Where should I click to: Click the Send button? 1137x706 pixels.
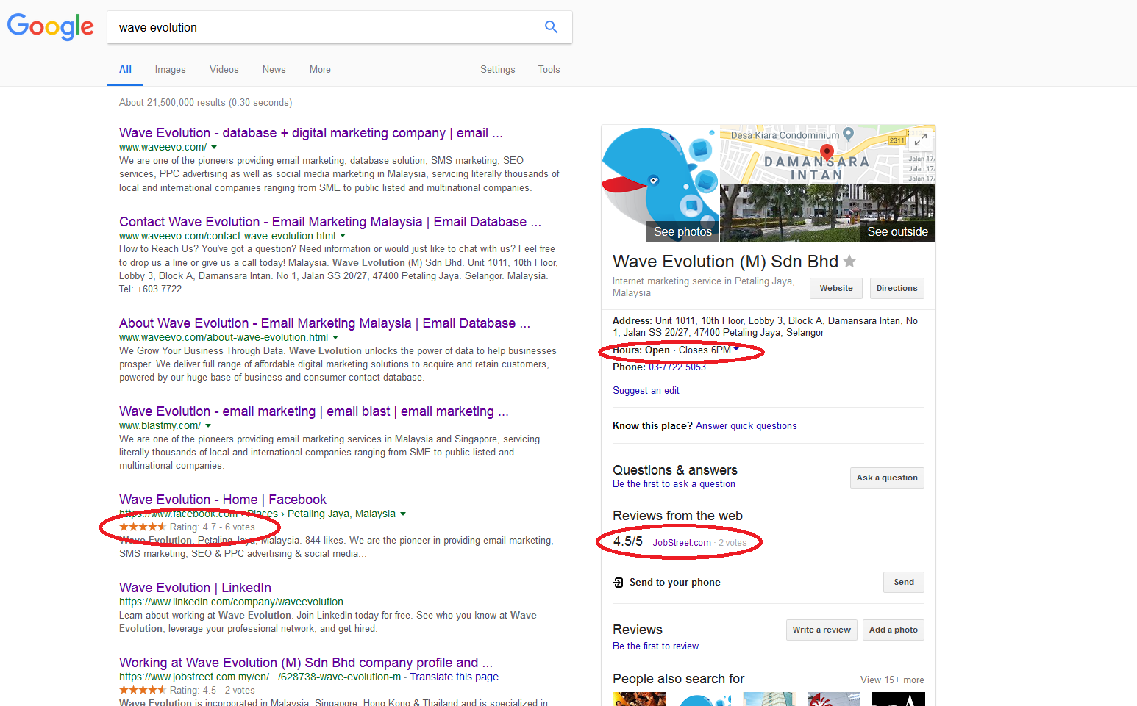904,582
